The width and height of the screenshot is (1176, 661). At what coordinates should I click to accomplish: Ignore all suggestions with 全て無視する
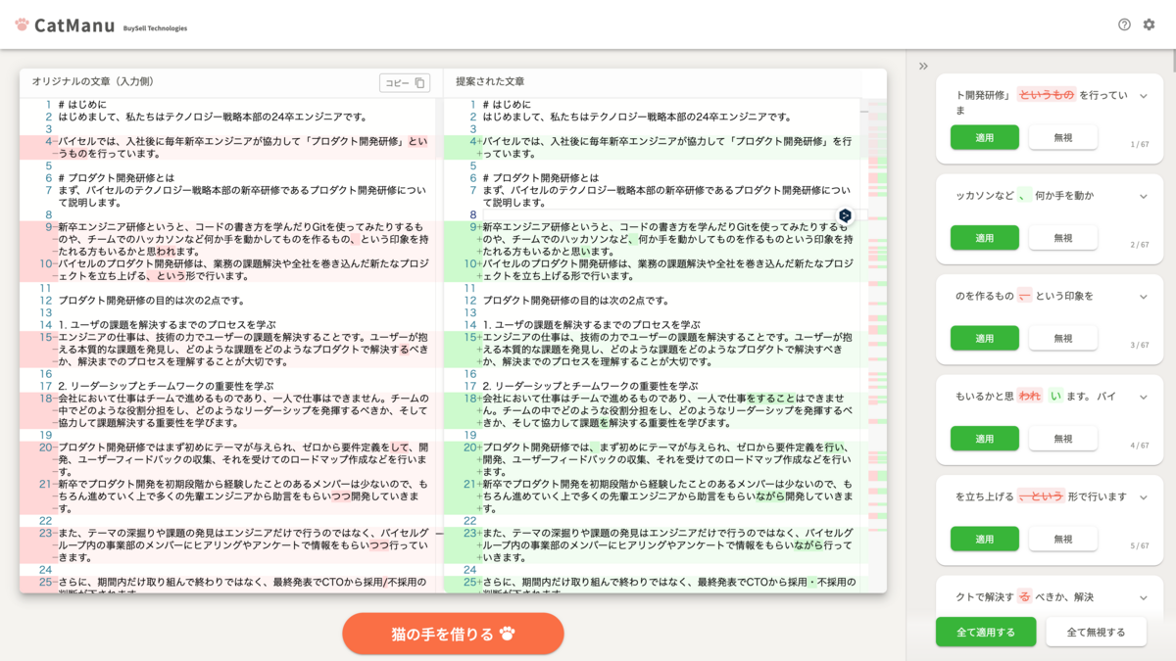coord(1096,632)
